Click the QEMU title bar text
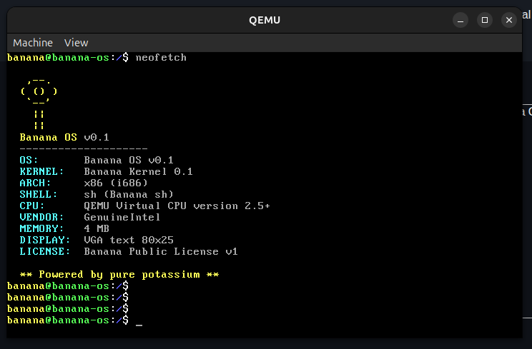Image resolution: width=532 pixels, height=349 pixels. (265, 20)
